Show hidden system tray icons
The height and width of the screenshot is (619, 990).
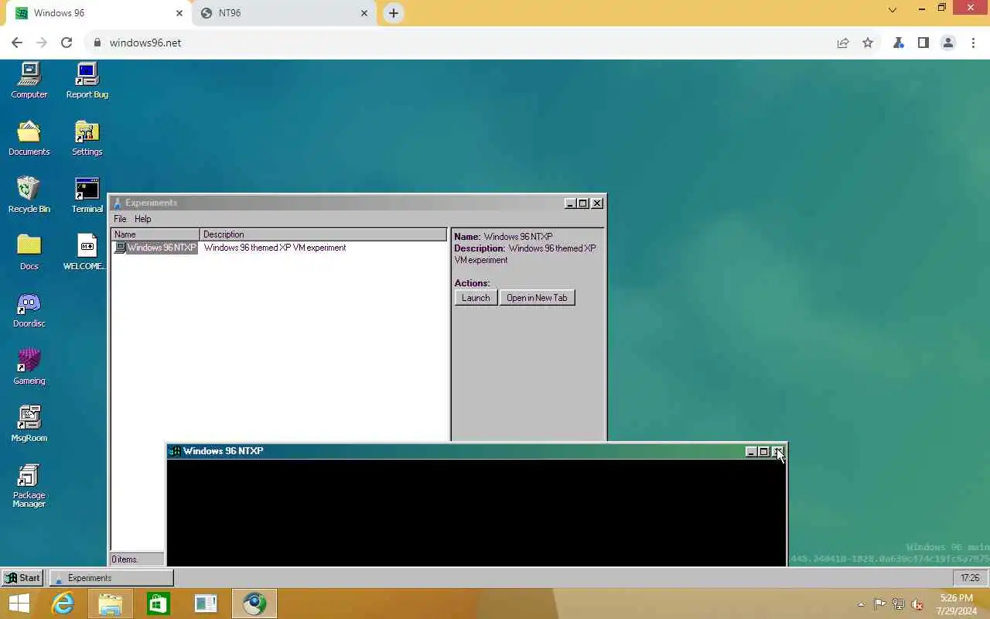click(x=861, y=604)
